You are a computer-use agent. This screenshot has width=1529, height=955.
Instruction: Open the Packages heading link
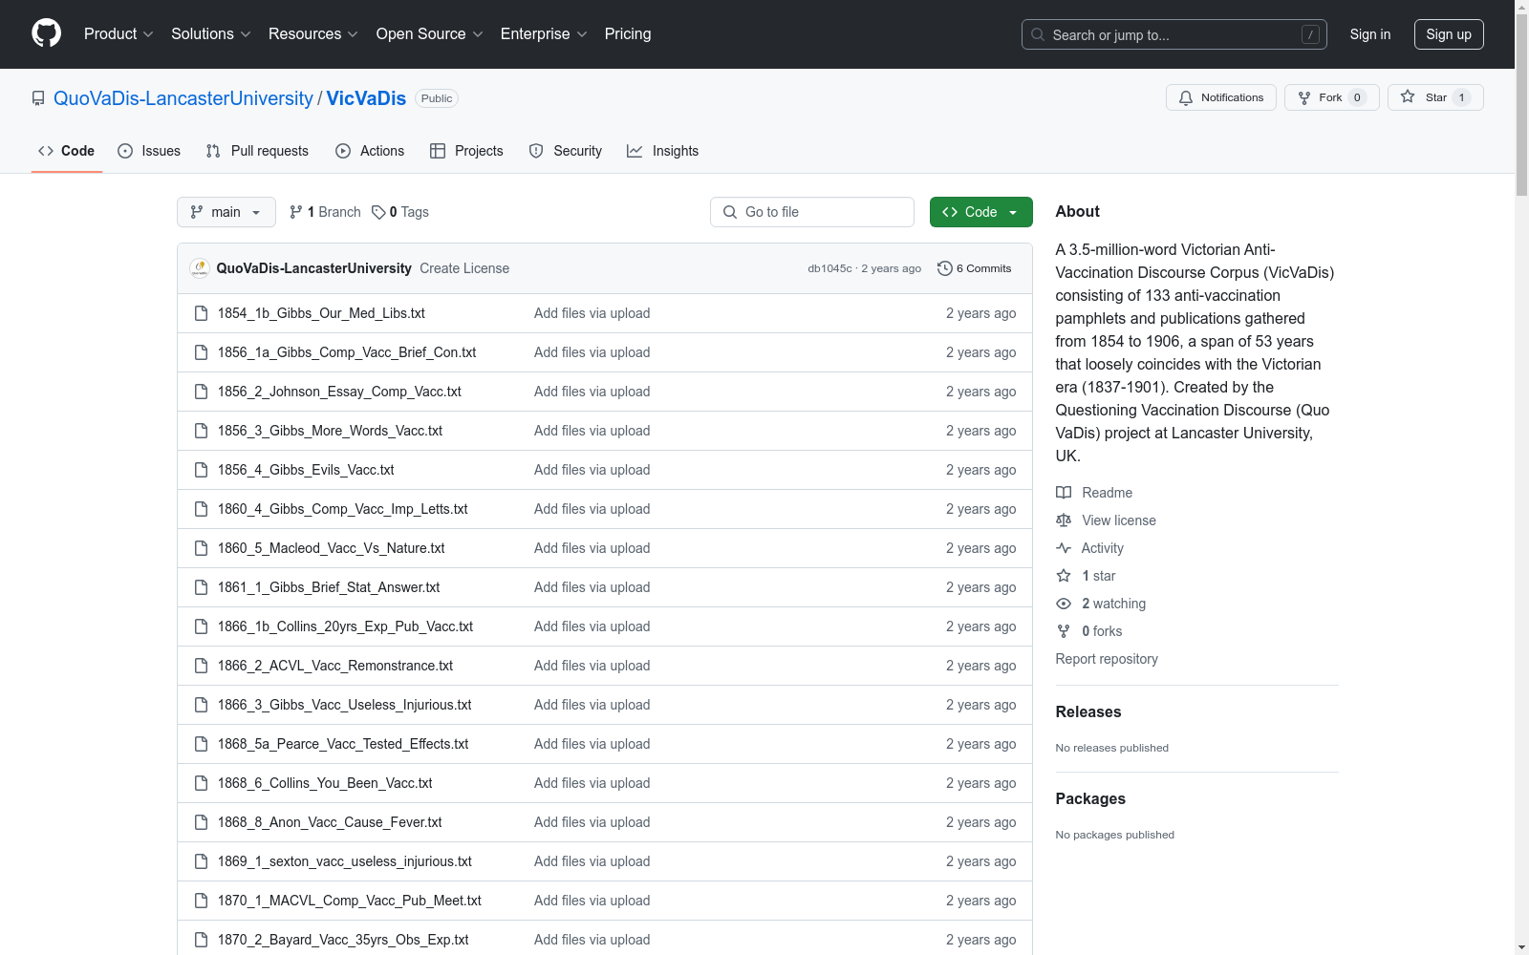[x=1090, y=798]
